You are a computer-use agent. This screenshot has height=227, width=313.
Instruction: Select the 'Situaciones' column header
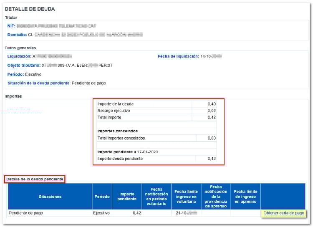(50, 197)
